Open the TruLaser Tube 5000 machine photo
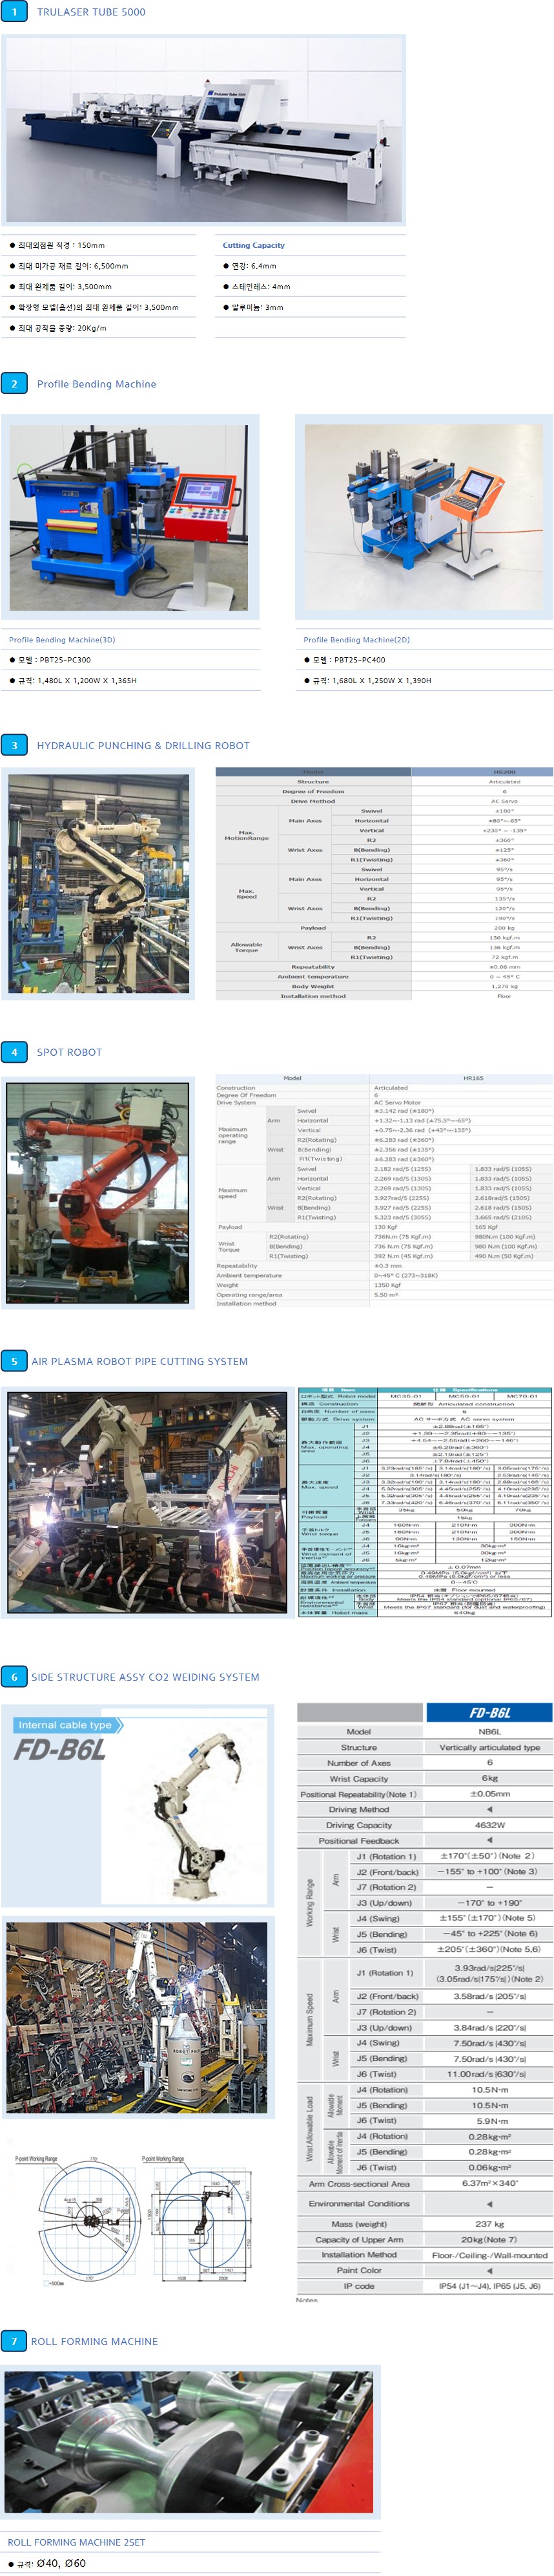The width and height of the screenshot is (554, 2576). (203, 130)
